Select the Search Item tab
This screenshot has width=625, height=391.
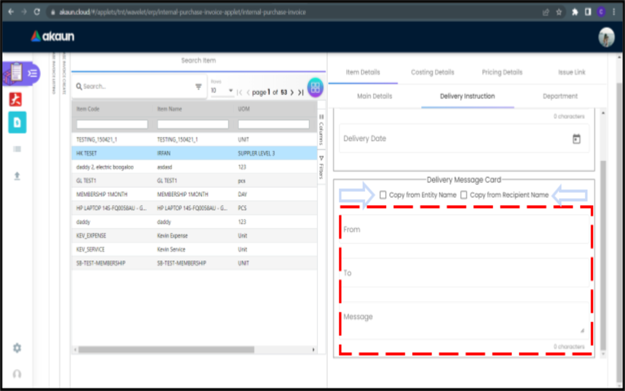(198, 60)
